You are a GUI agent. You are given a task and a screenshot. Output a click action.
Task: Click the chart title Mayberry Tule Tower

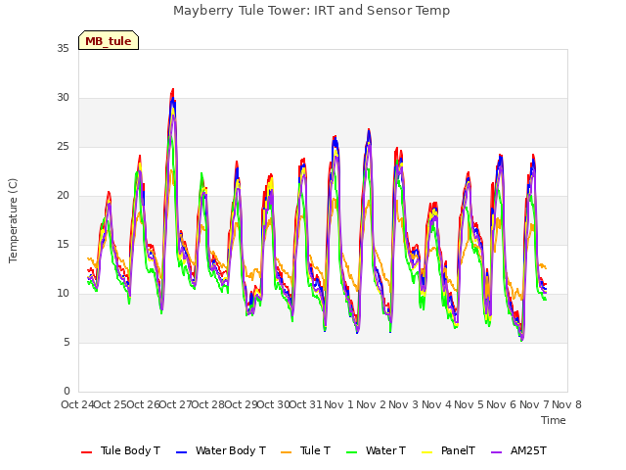click(311, 11)
